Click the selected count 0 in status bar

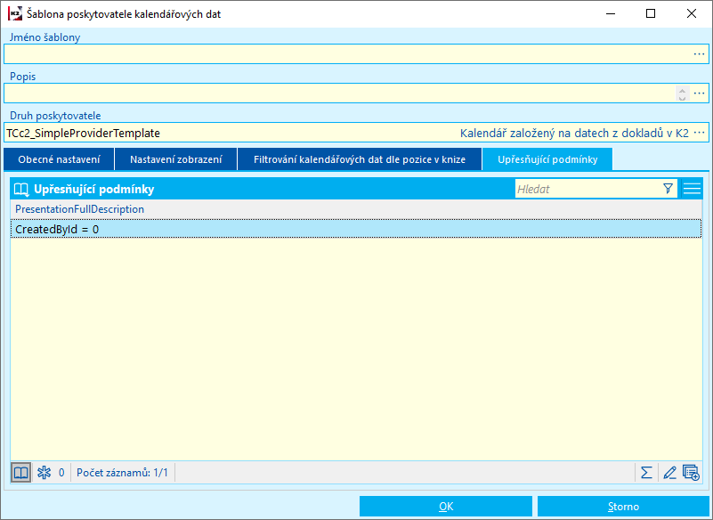(x=61, y=473)
